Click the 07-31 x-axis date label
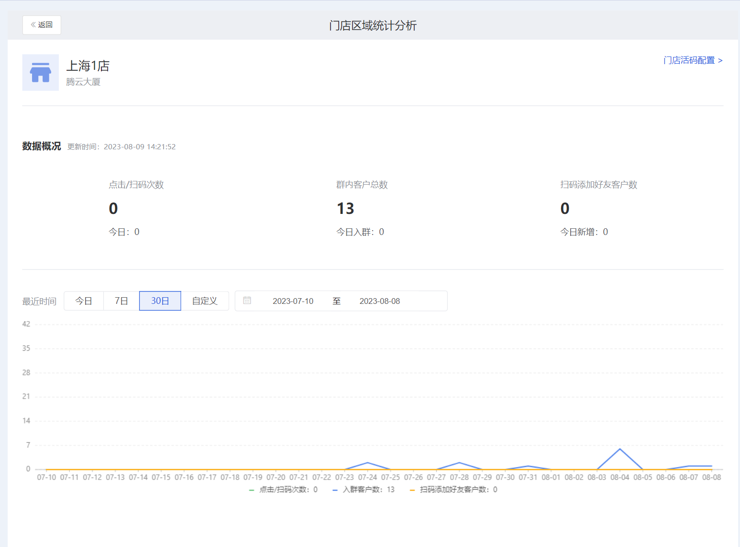Screen dimensions: 740x547 (528, 478)
